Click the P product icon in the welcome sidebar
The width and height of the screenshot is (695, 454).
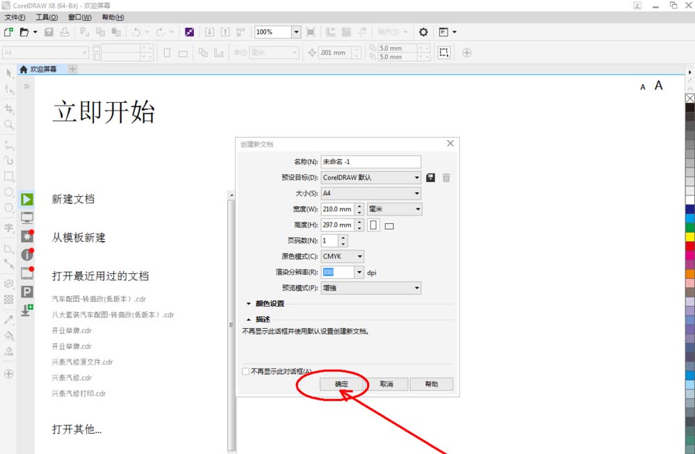[x=27, y=292]
